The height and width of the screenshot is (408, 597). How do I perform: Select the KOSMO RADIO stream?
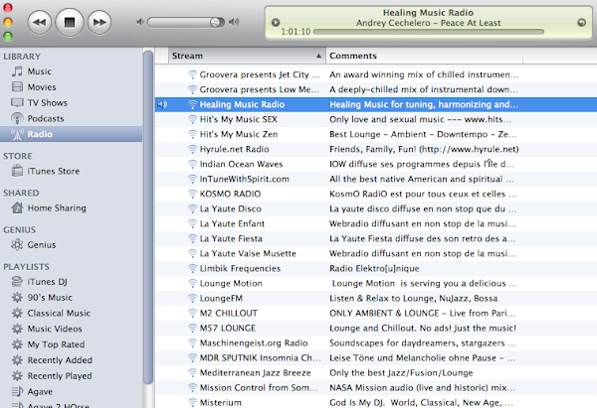376,194
